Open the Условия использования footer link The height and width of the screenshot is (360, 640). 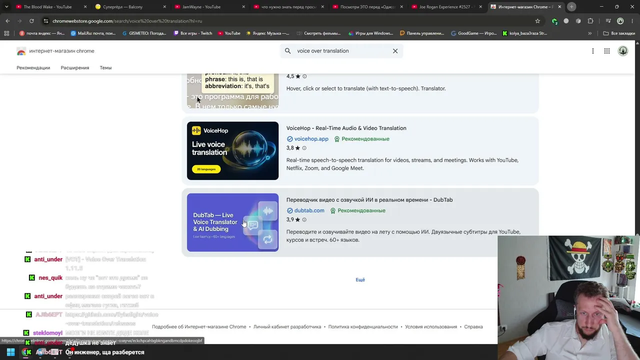pos(431,327)
